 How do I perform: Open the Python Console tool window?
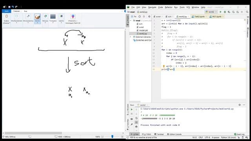coord(174,134)
